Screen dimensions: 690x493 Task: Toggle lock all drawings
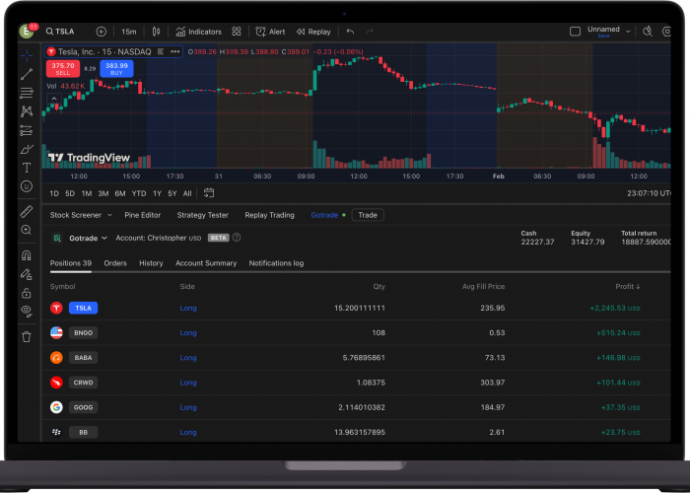coord(27,293)
